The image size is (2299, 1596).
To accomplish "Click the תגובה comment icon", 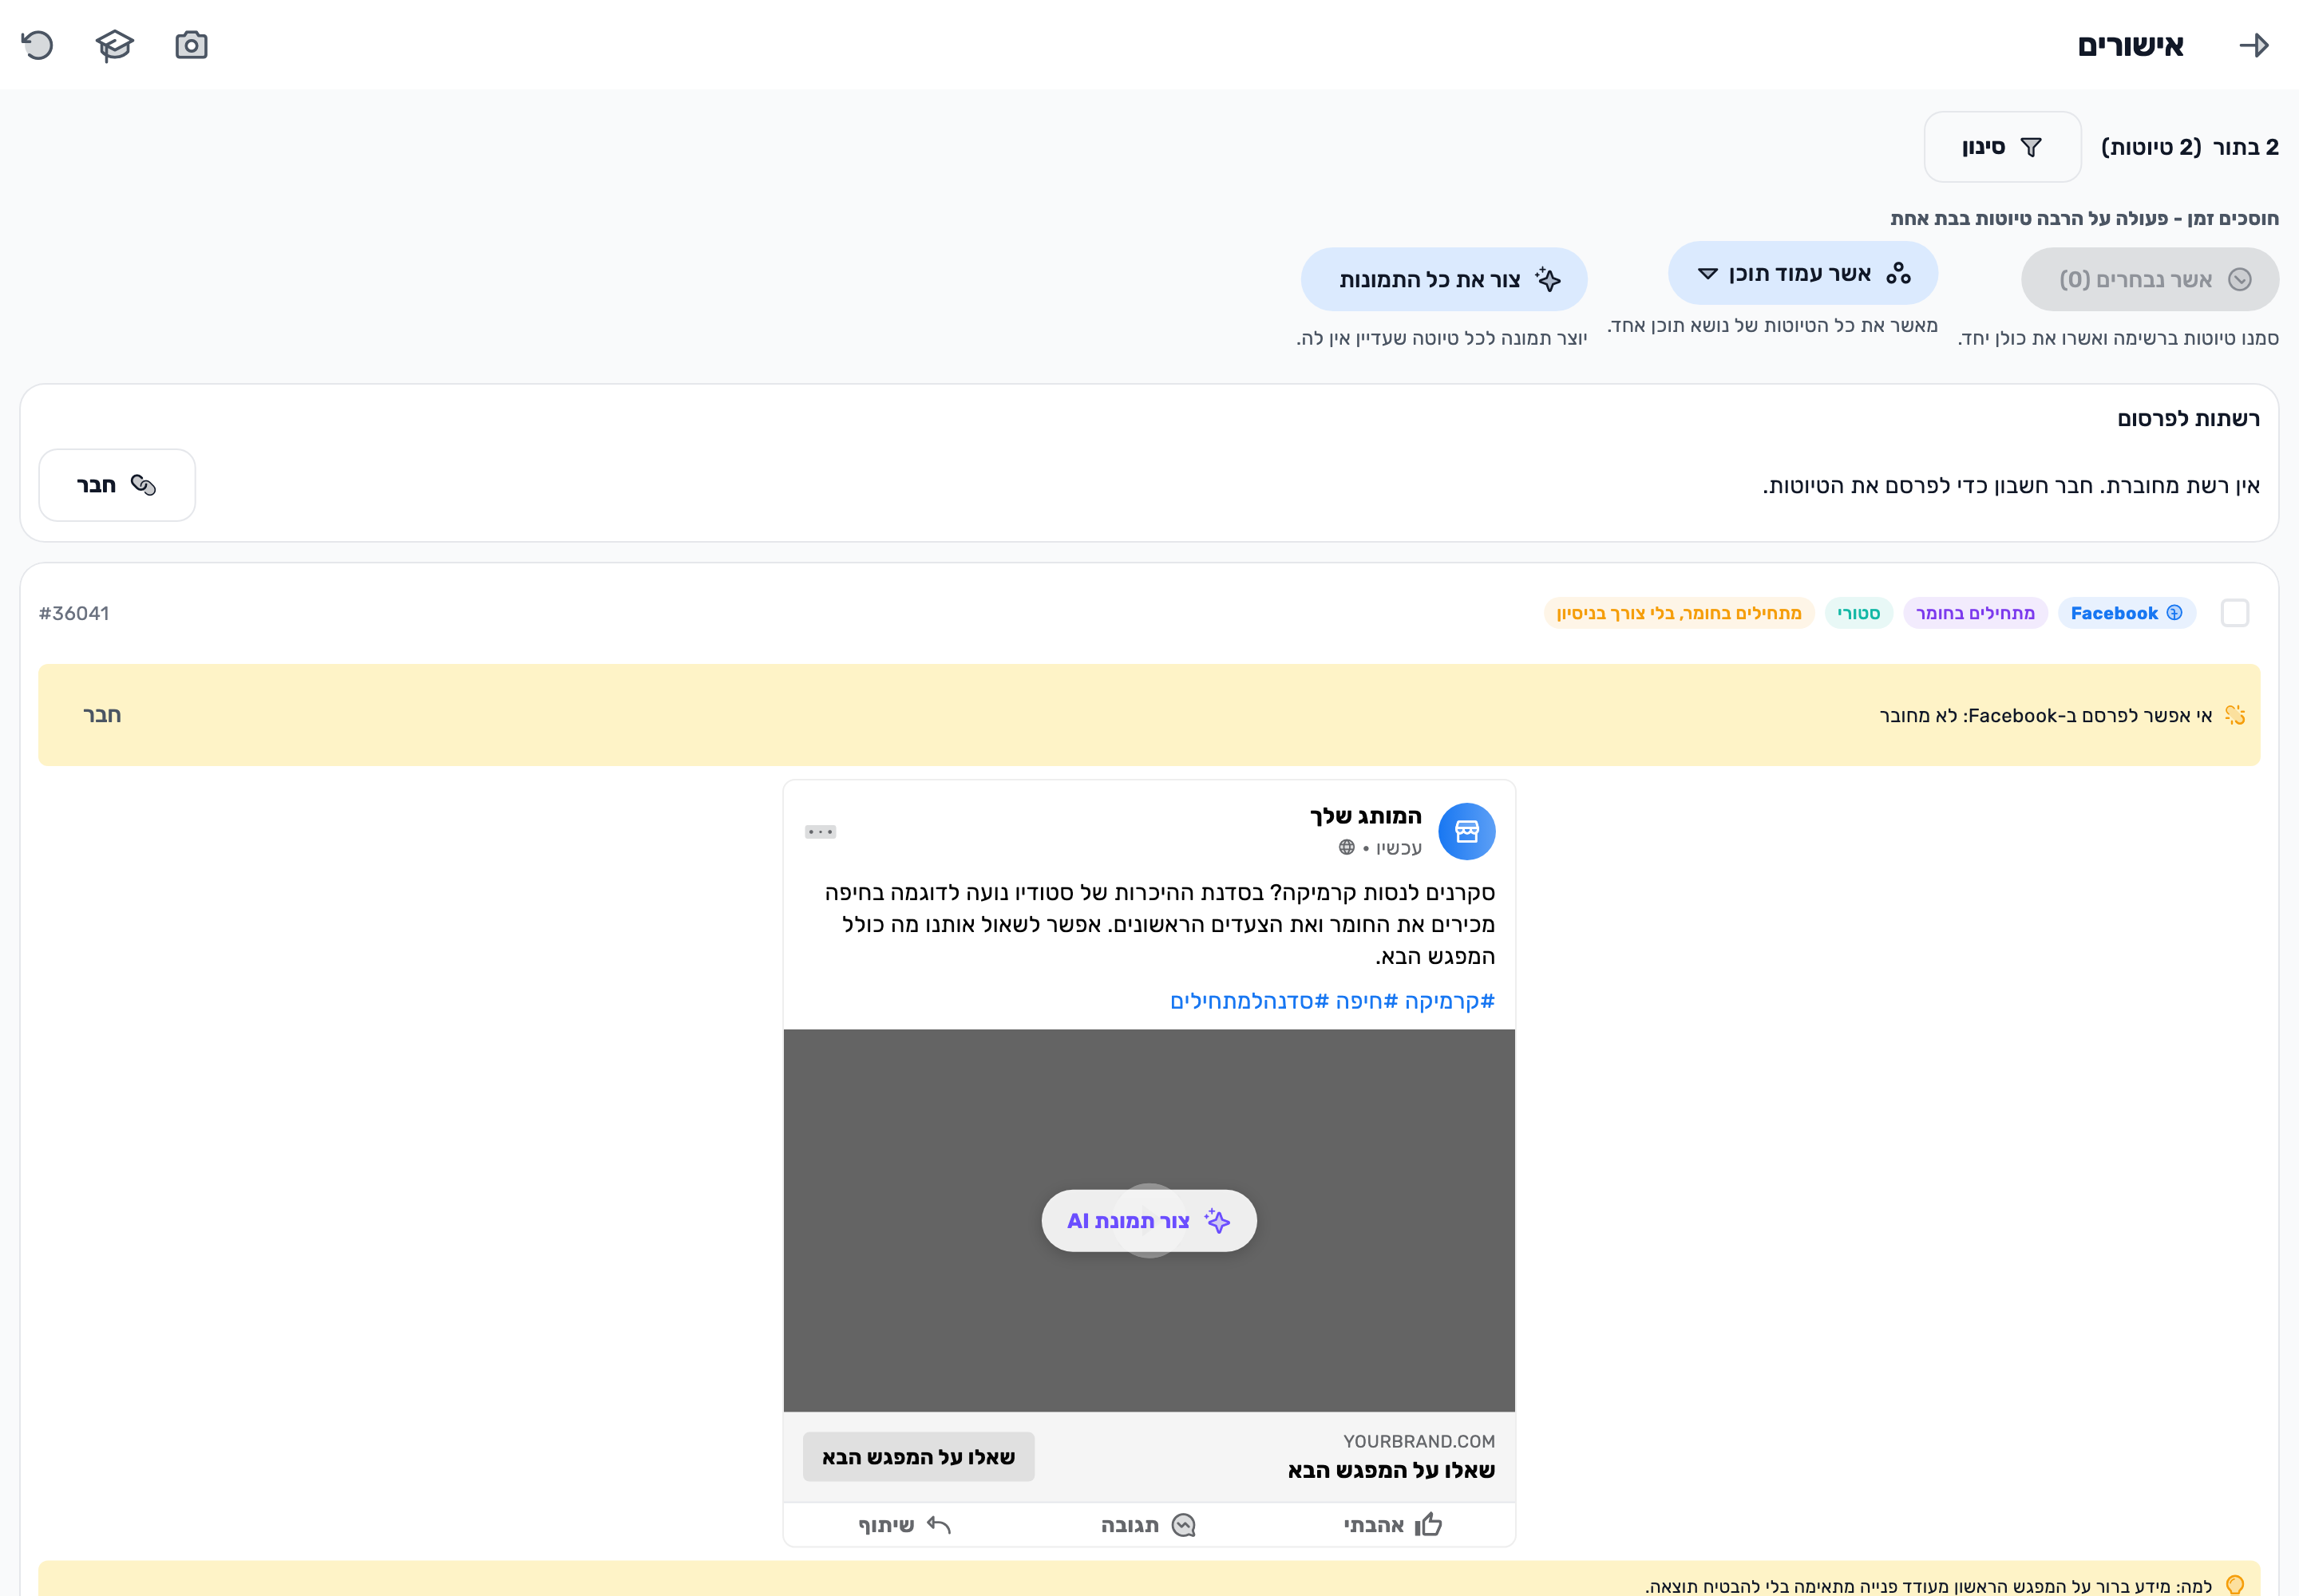I will 1184,1525.
